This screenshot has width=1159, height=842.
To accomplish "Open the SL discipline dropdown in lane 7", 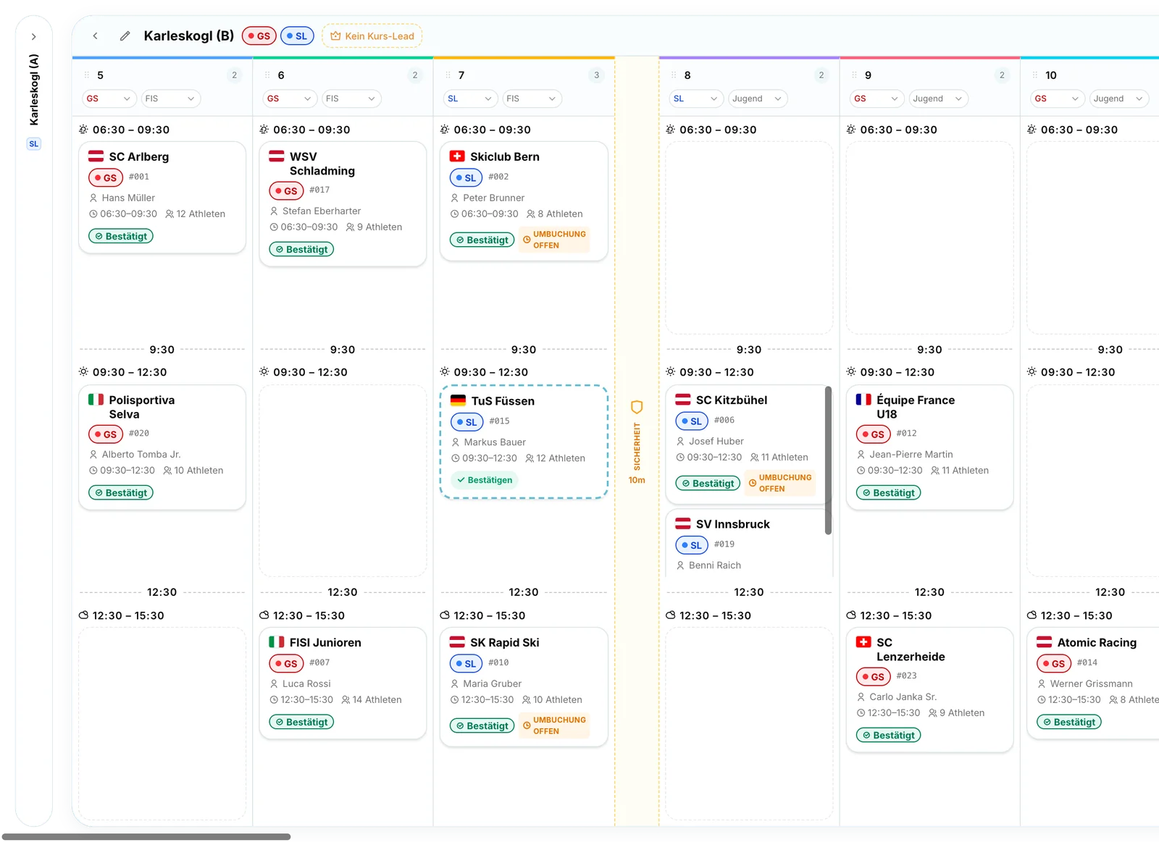I will coord(469,98).
